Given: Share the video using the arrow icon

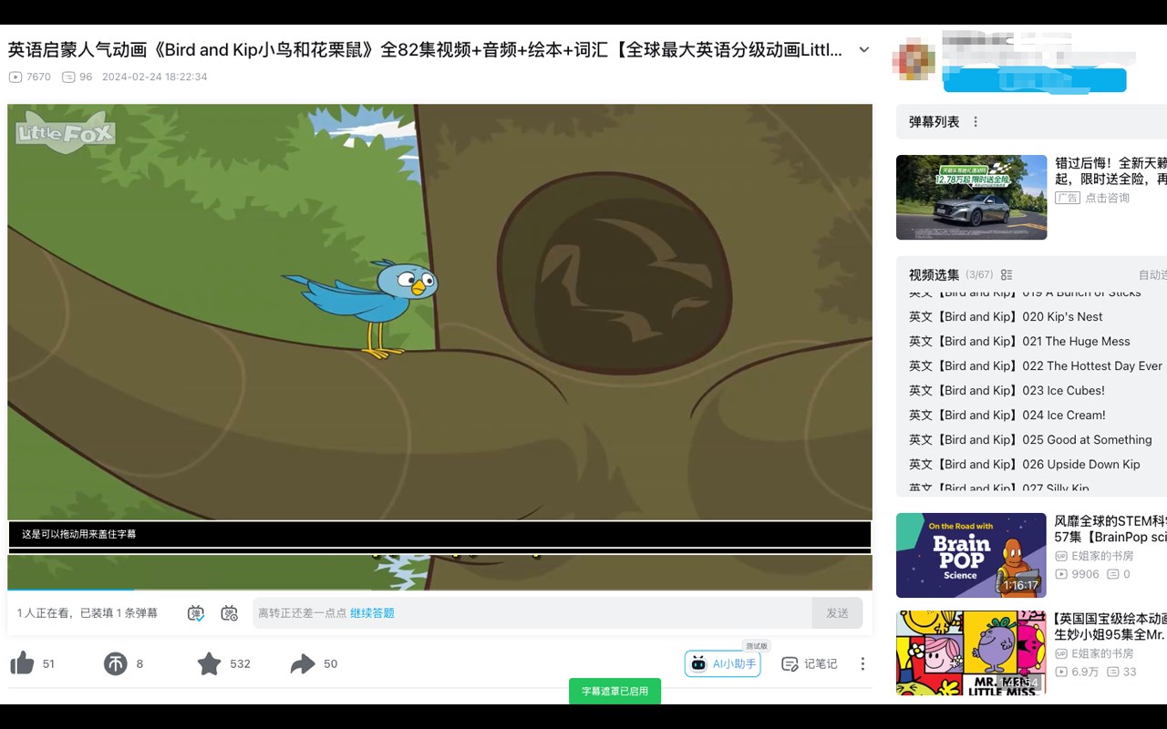Looking at the screenshot, I should click(303, 663).
